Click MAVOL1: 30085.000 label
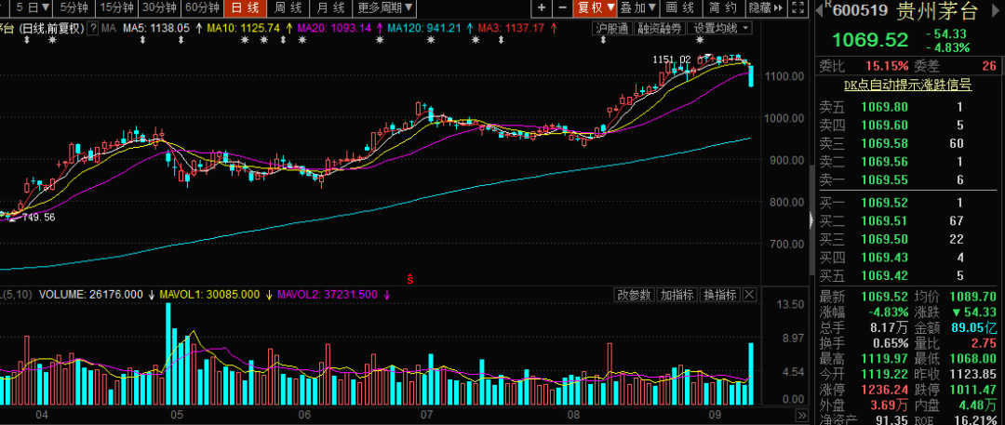The width and height of the screenshot is (1005, 425). point(209,294)
